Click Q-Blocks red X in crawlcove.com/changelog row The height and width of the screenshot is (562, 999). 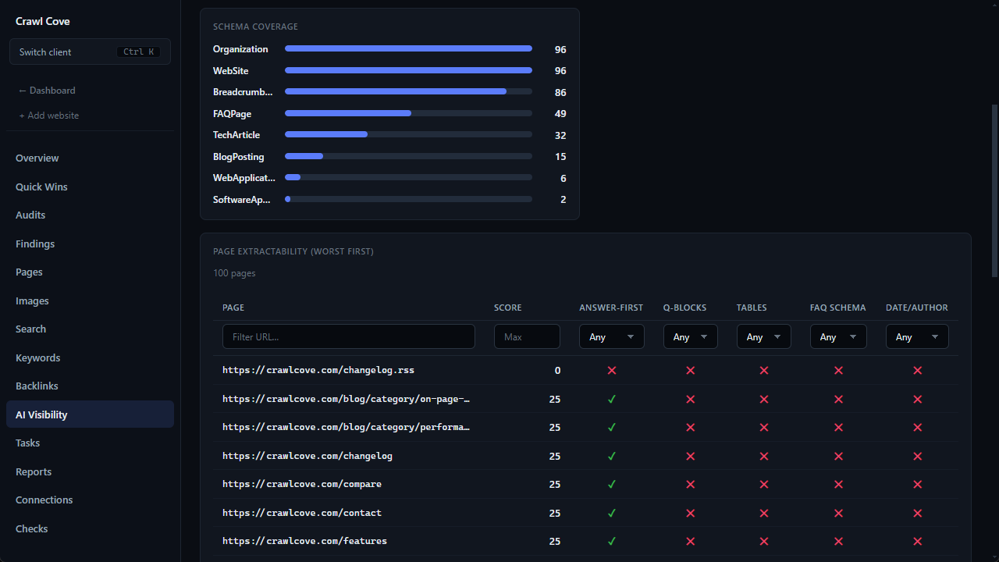(x=691, y=456)
